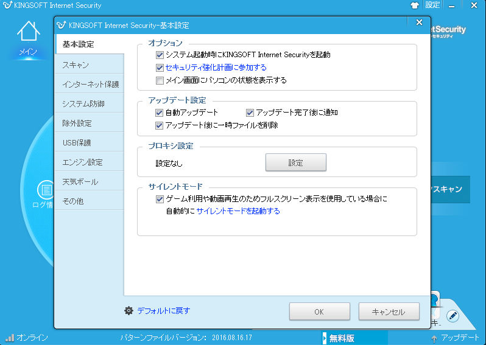Open the セキュリティ強化計画に参加する link
The height and width of the screenshot is (345, 486).
216,68
